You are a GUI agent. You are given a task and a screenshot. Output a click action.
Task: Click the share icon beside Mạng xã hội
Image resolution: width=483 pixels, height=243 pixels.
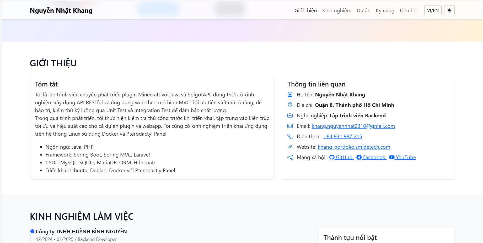tap(290, 157)
